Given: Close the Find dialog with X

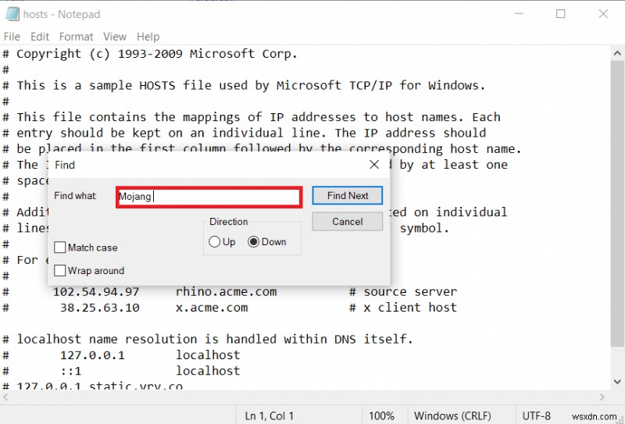Looking at the screenshot, I should (374, 165).
